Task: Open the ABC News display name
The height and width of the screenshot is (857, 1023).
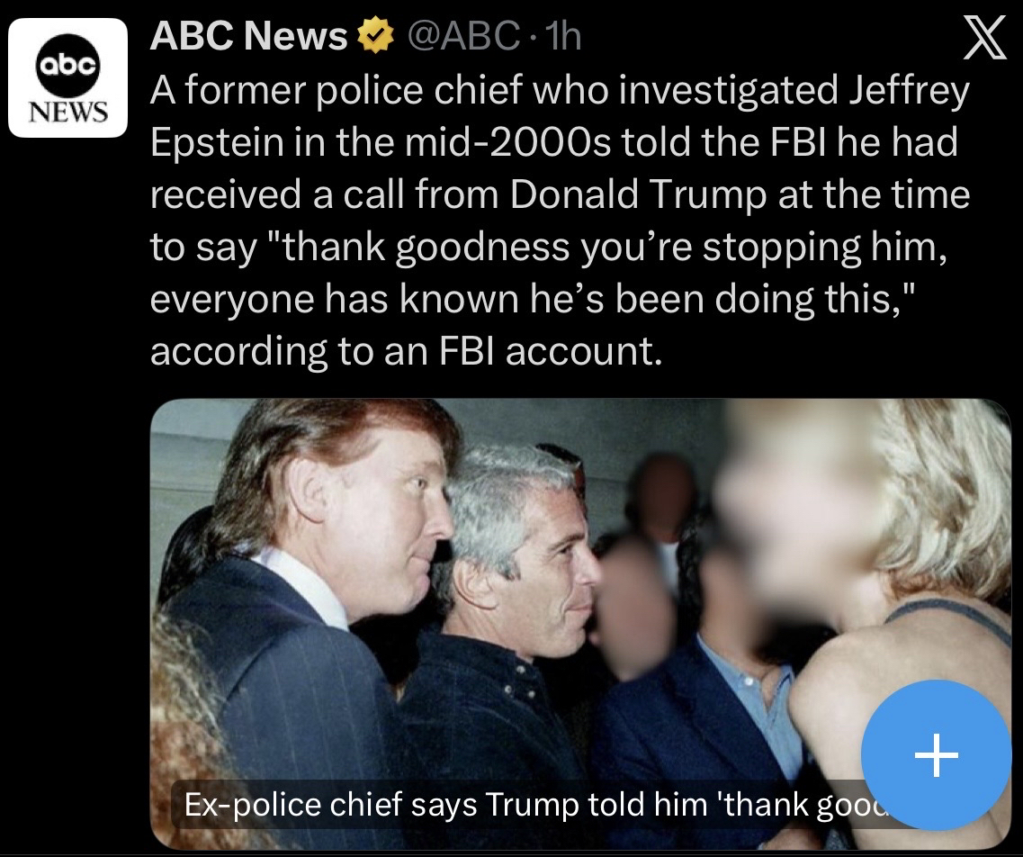Action: [x=248, y=35]
